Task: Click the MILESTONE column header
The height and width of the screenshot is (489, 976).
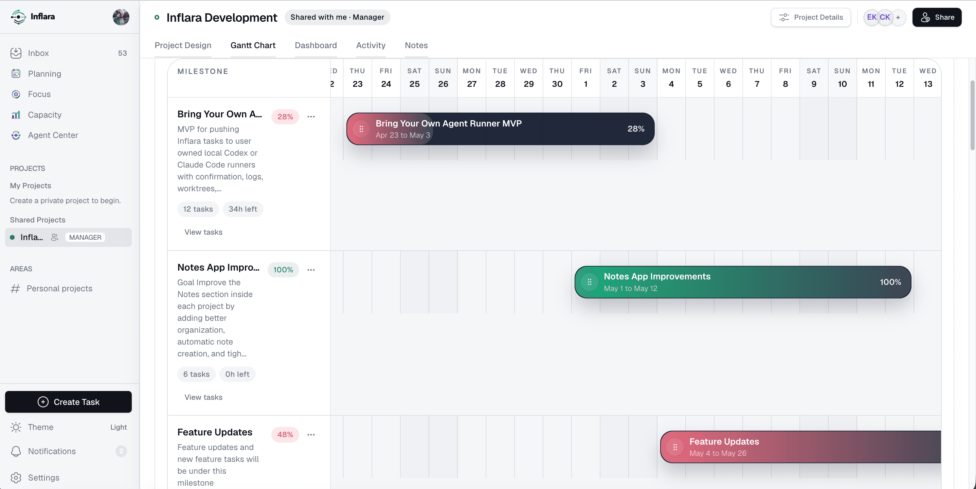Action: click(x=203, y=71)
